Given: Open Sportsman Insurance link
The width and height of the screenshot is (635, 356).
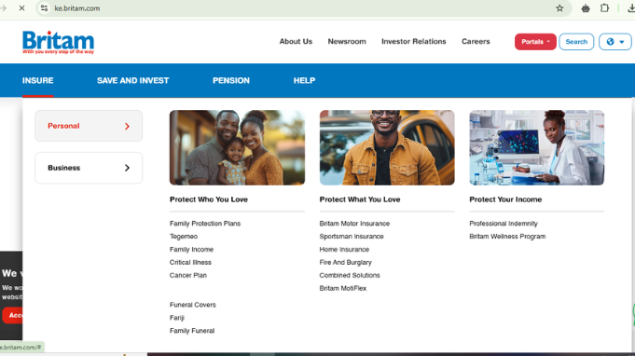Looking at the screenshot, I should pos(352,237).
